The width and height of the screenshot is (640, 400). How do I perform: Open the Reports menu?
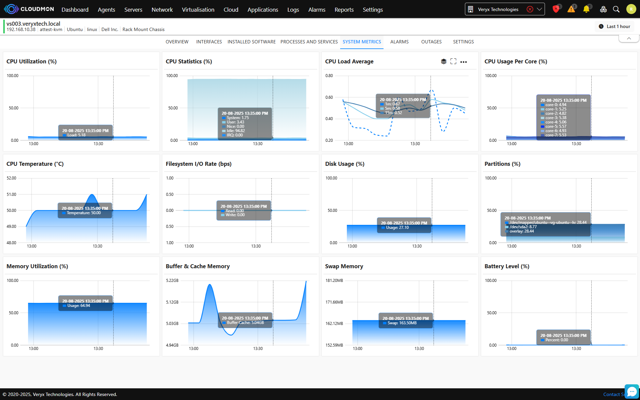point(344,10)
